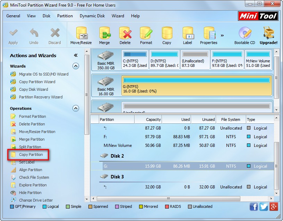Viewport: 283px width, 221px height.
Task: Click the Apply button to commit changes
Action: tap(13, 35)
